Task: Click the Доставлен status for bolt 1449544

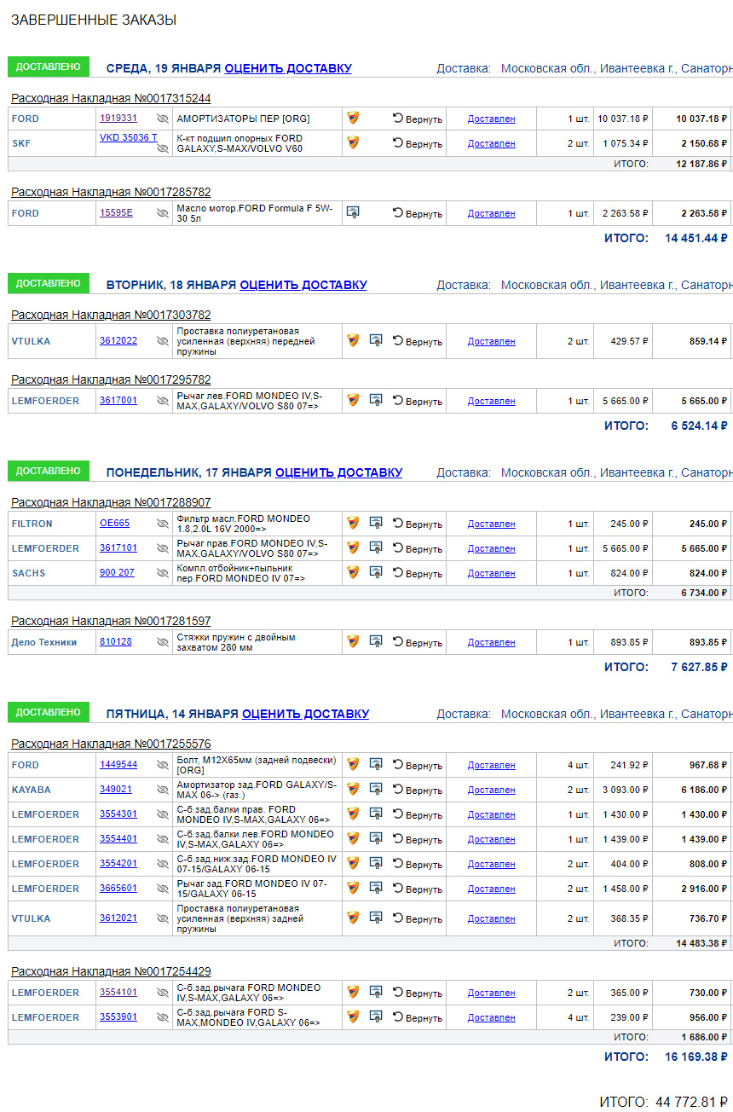Action: point(492,765)
